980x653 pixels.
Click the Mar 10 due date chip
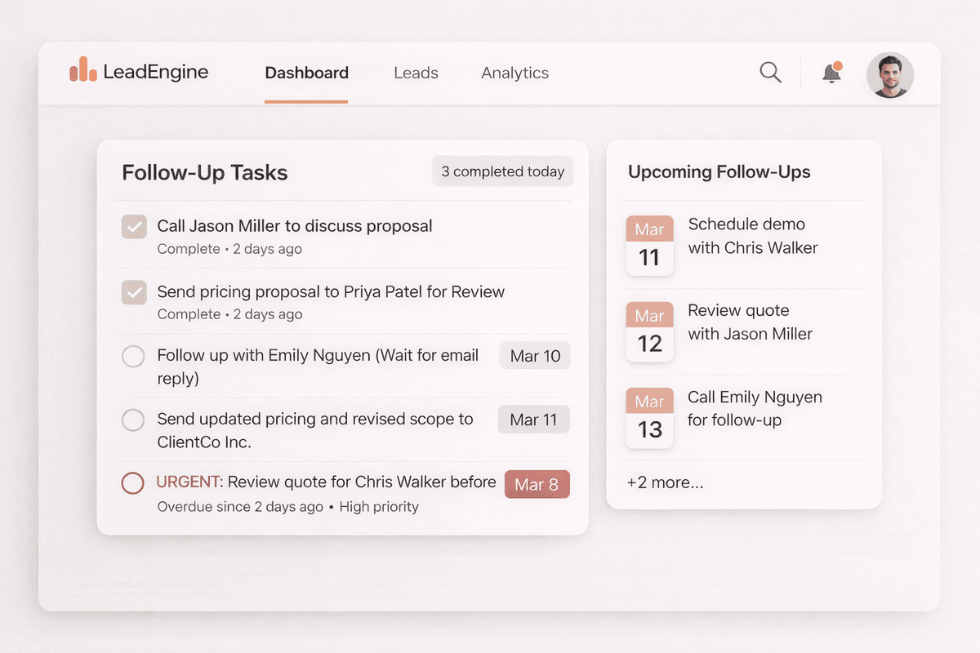(534, 356)
